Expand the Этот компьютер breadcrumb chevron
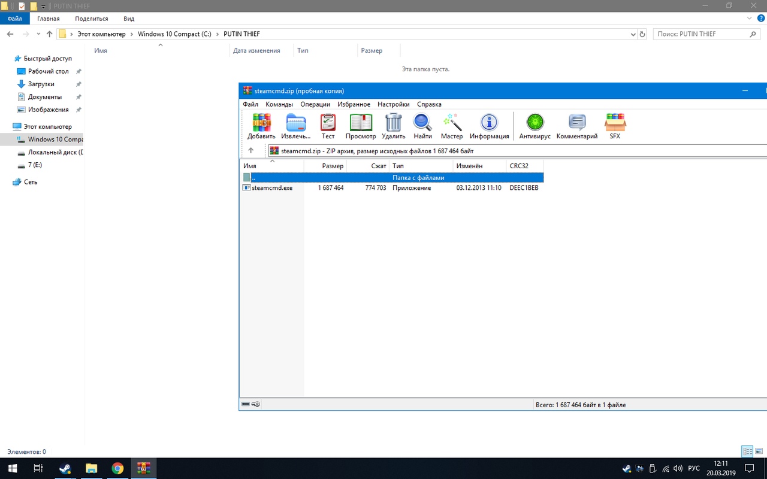 click(x=132, y=34)
